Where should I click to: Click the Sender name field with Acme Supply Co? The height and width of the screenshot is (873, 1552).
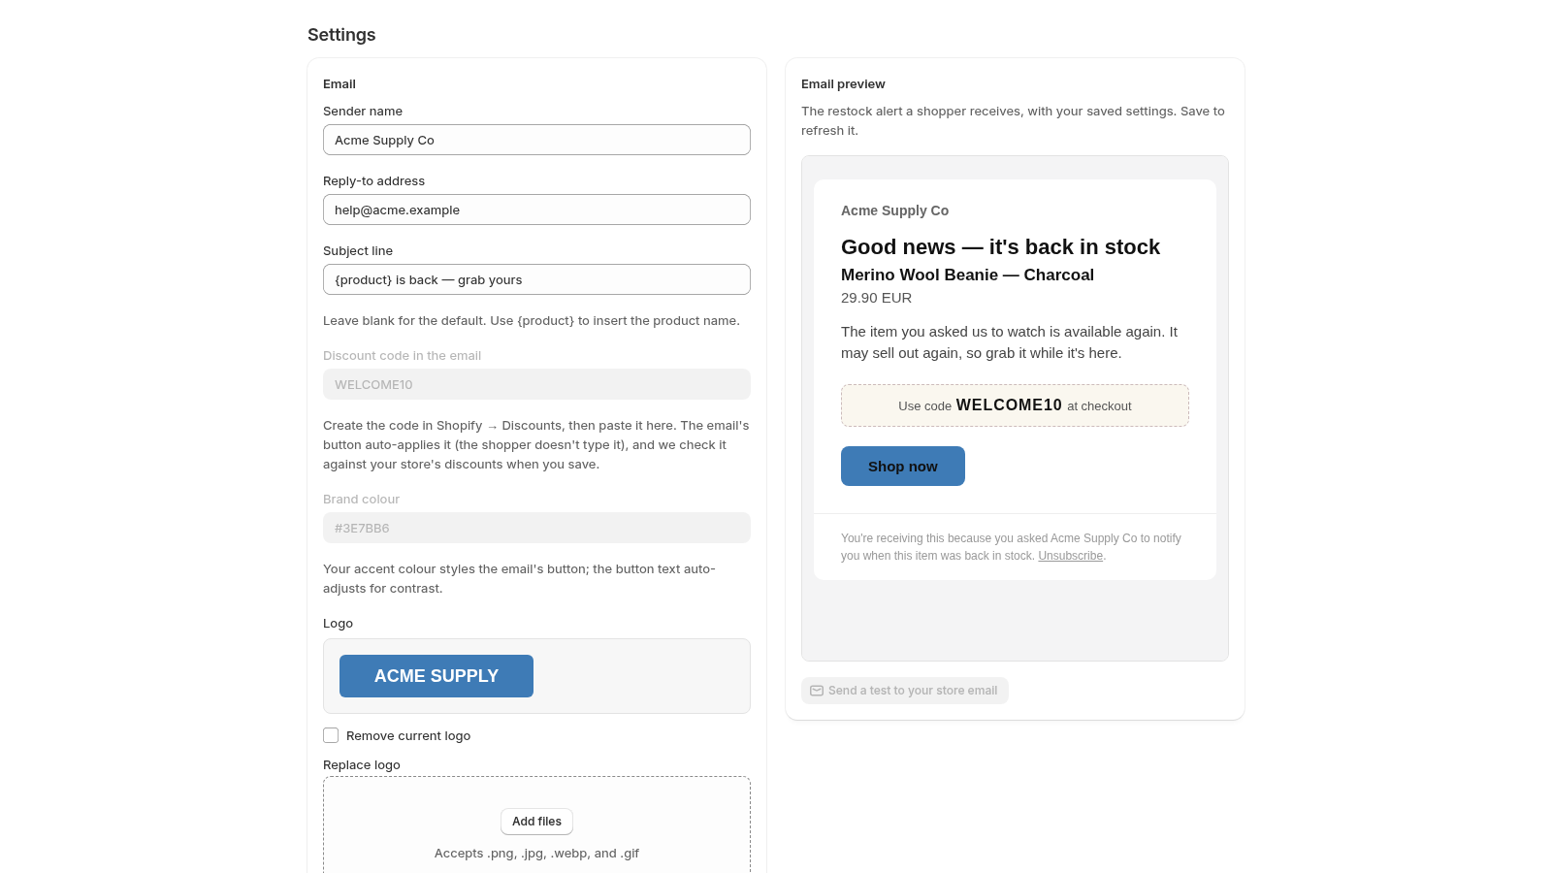coord(536,140)
